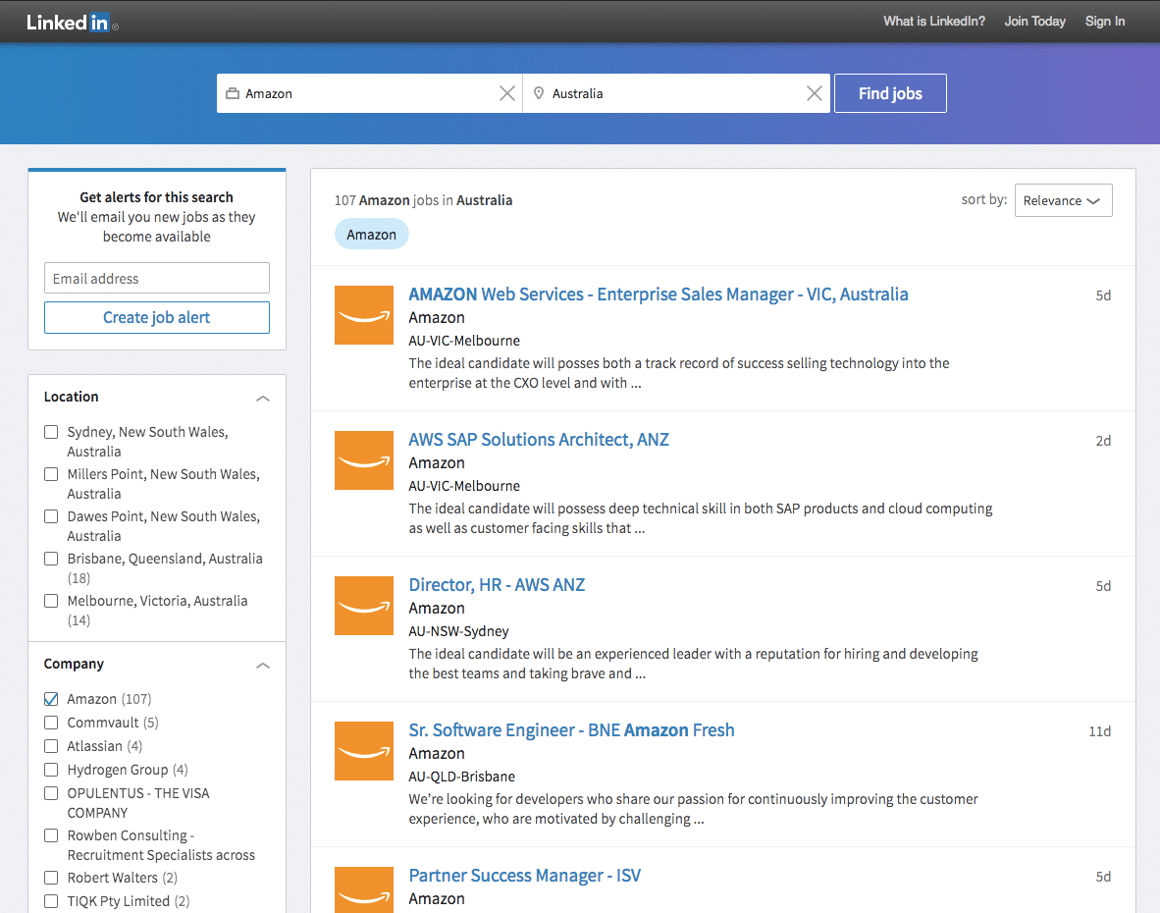This screenshot has height=913, width=1160.
Task: Collapse the Company filter section
Action: click(x=262, y=666)
